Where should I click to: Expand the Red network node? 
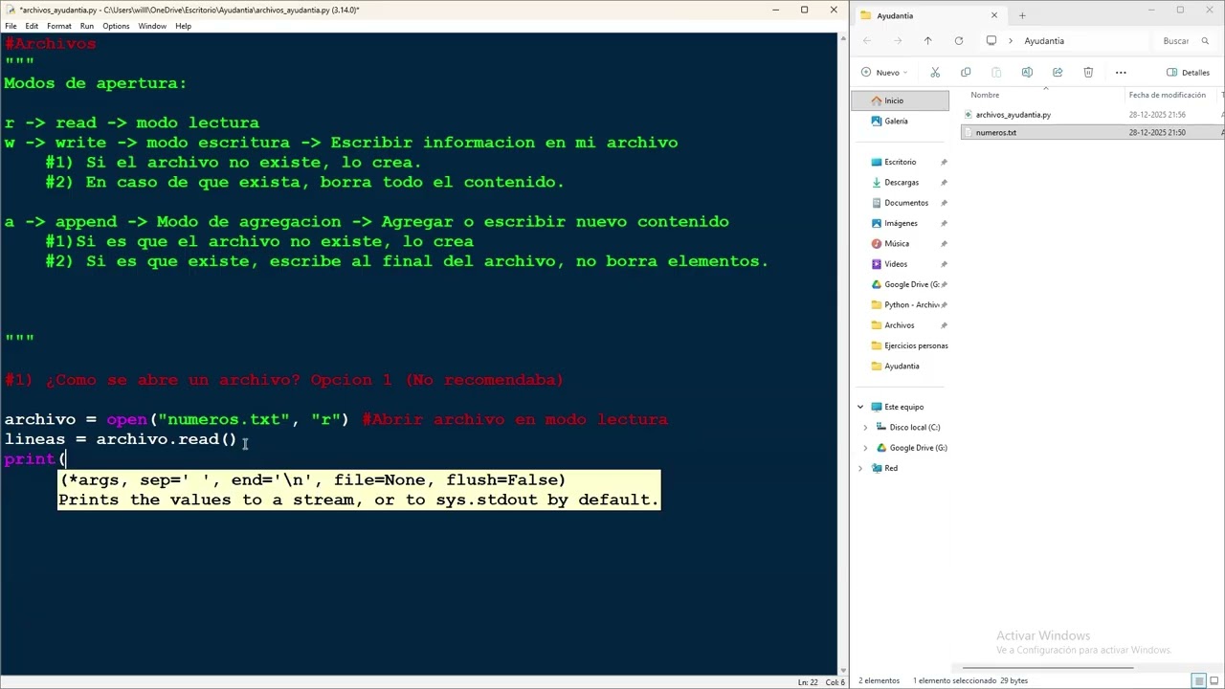(x=860, y=468)
